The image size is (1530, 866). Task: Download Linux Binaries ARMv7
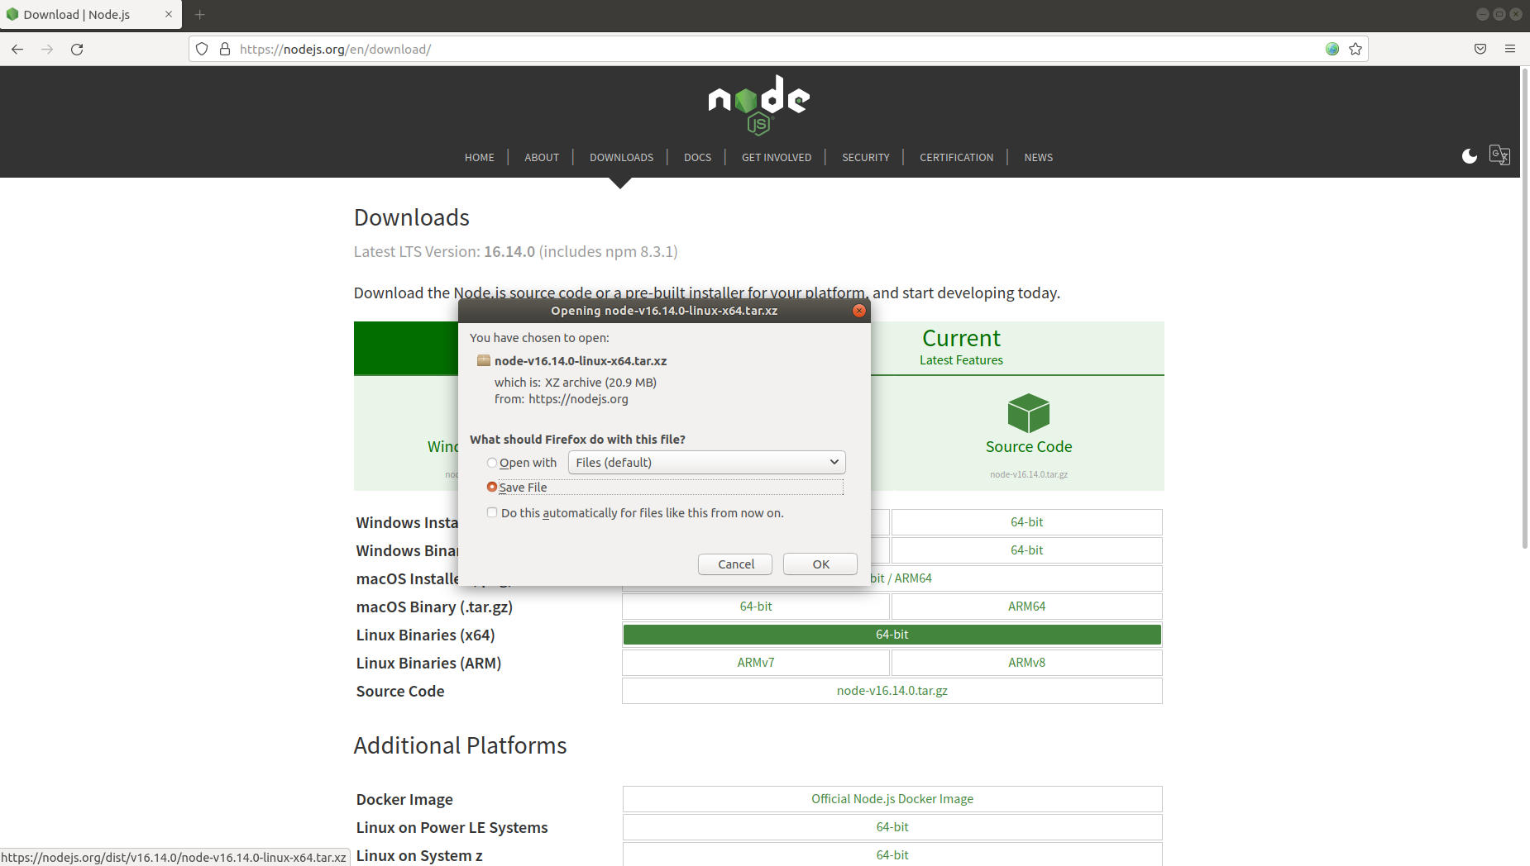[x=756, y=663]
